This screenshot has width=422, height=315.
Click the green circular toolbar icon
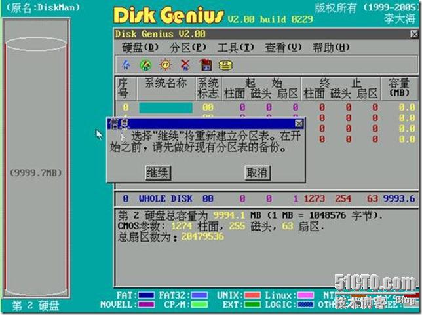coord(145,65)
